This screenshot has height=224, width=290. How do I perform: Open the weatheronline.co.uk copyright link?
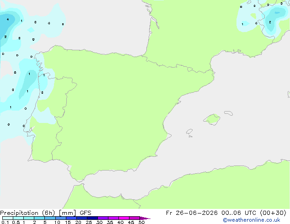tap(252, 220)
